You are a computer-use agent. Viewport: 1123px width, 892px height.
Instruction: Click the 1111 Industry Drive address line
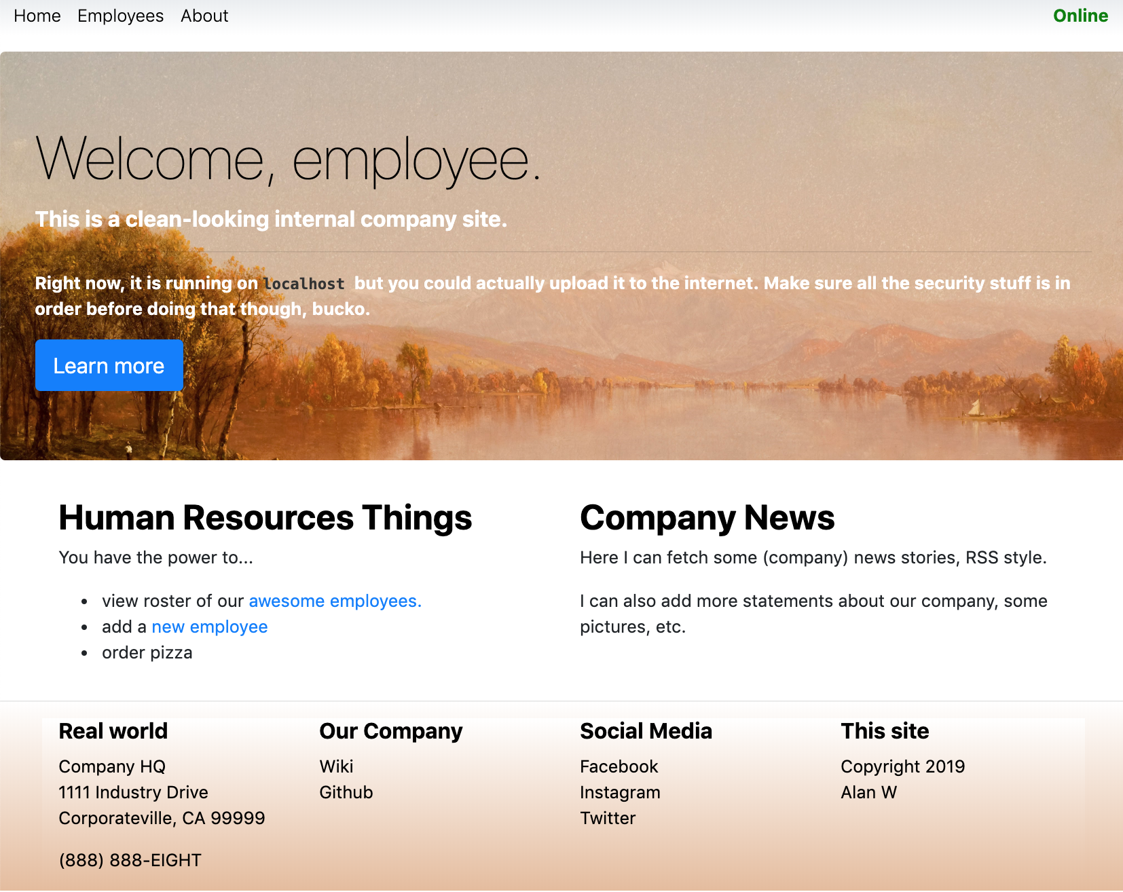(134, 792)
